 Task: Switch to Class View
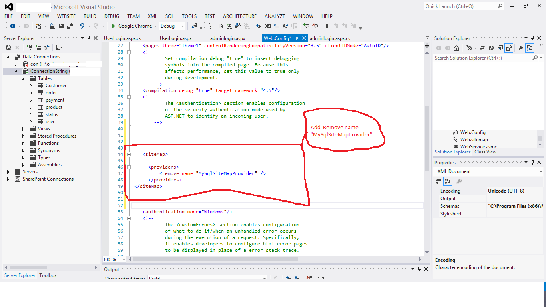[485, 152]
